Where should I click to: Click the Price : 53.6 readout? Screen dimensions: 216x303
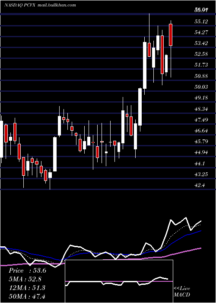coord(27,271)
